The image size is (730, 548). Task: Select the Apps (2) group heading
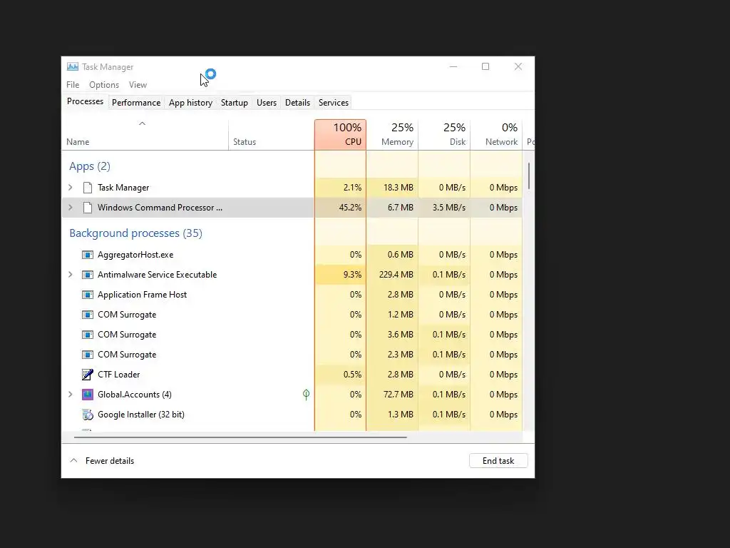click(x=90, y=166)
